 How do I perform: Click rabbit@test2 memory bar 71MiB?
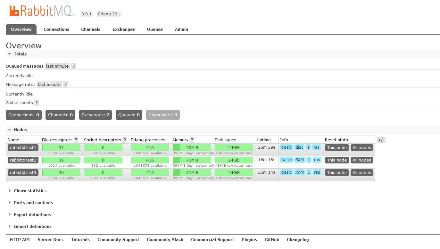coord(192,160)
